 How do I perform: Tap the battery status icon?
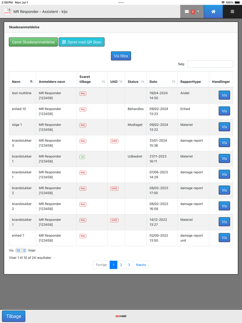point(237,3)
